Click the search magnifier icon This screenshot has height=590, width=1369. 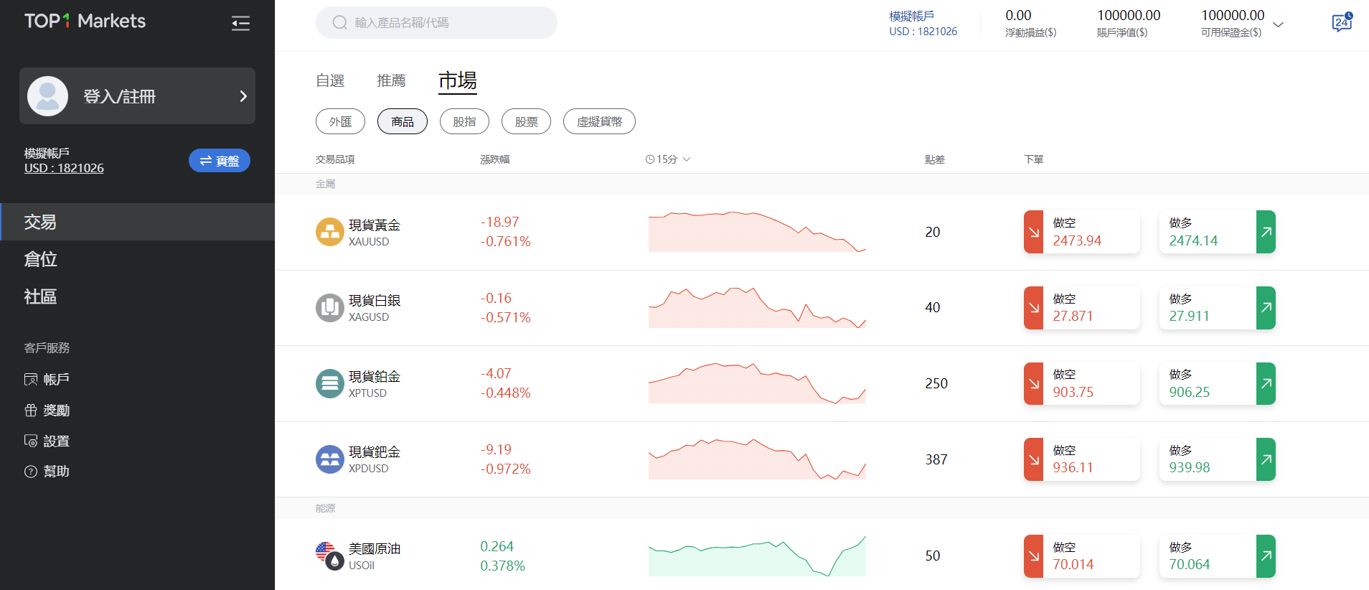click(339, 22)
